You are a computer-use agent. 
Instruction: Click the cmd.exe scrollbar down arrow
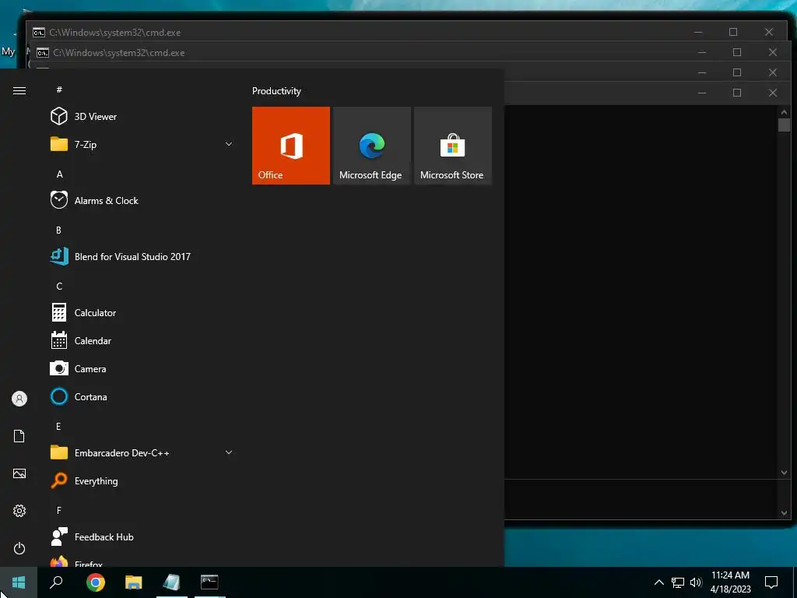[x=784, y=473]
